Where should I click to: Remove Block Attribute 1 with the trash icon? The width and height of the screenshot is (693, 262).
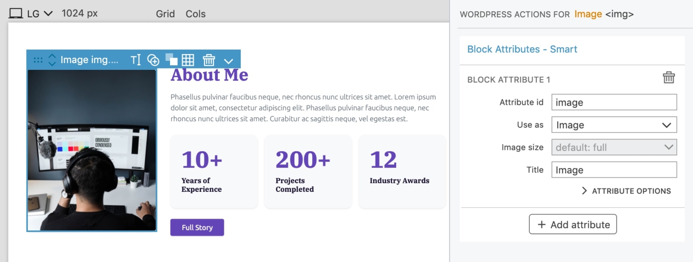[669, 77]
